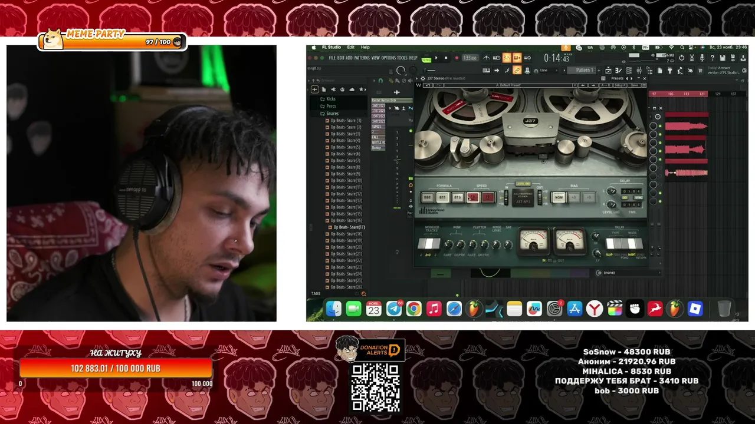Select the 15 ips speed button
This screenshot has height=424, width=755.
coord(488,198)
